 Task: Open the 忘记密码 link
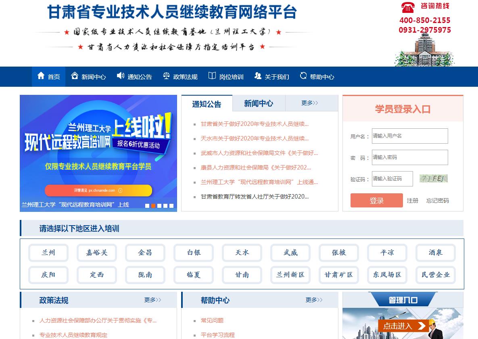click(437, 201)
